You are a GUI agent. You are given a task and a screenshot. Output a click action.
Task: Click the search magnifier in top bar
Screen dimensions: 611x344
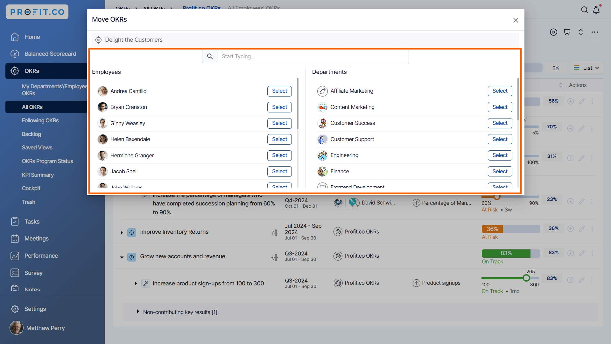[584, 10]
